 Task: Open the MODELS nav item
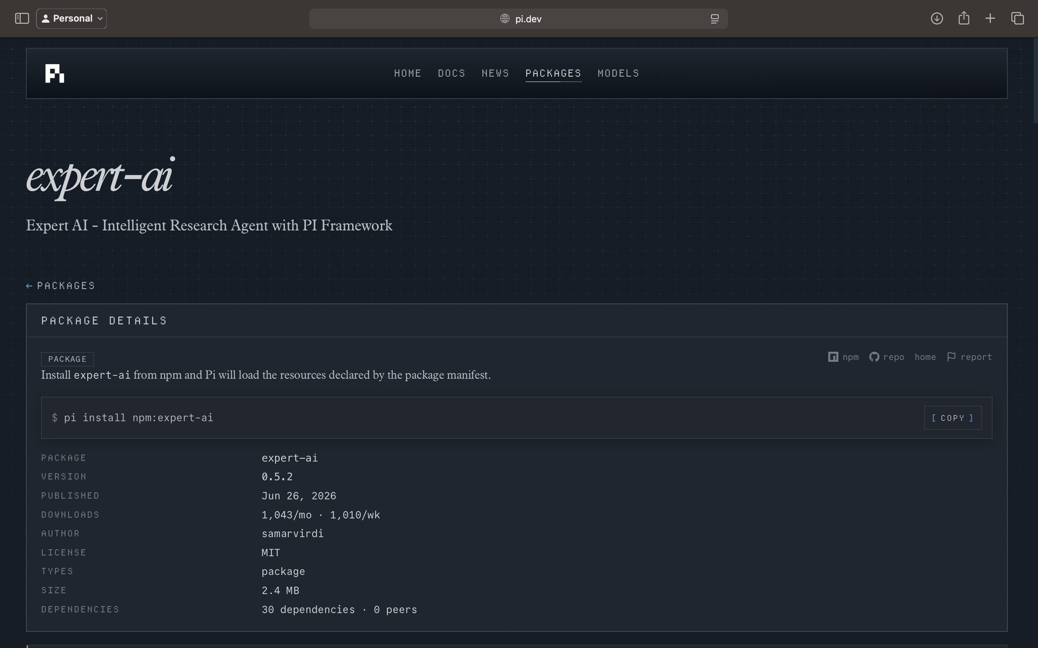pos(618,73)
